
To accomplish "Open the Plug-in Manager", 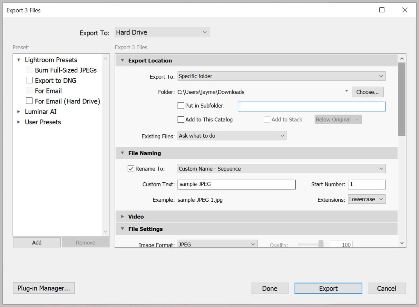I will [x=44, y=288].
